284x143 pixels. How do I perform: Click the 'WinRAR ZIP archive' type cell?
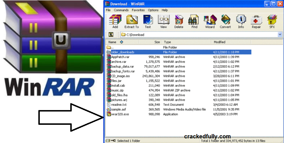(177, 90)
